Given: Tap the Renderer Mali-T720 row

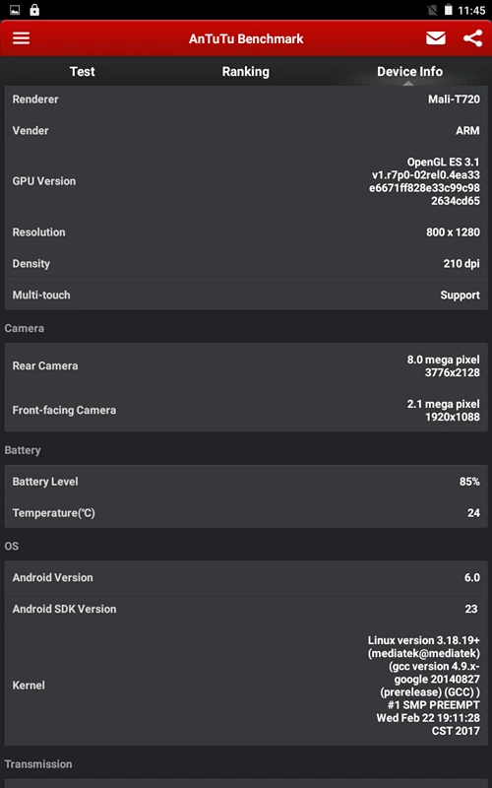Looking at the screenshot, I should click(246, 99).
